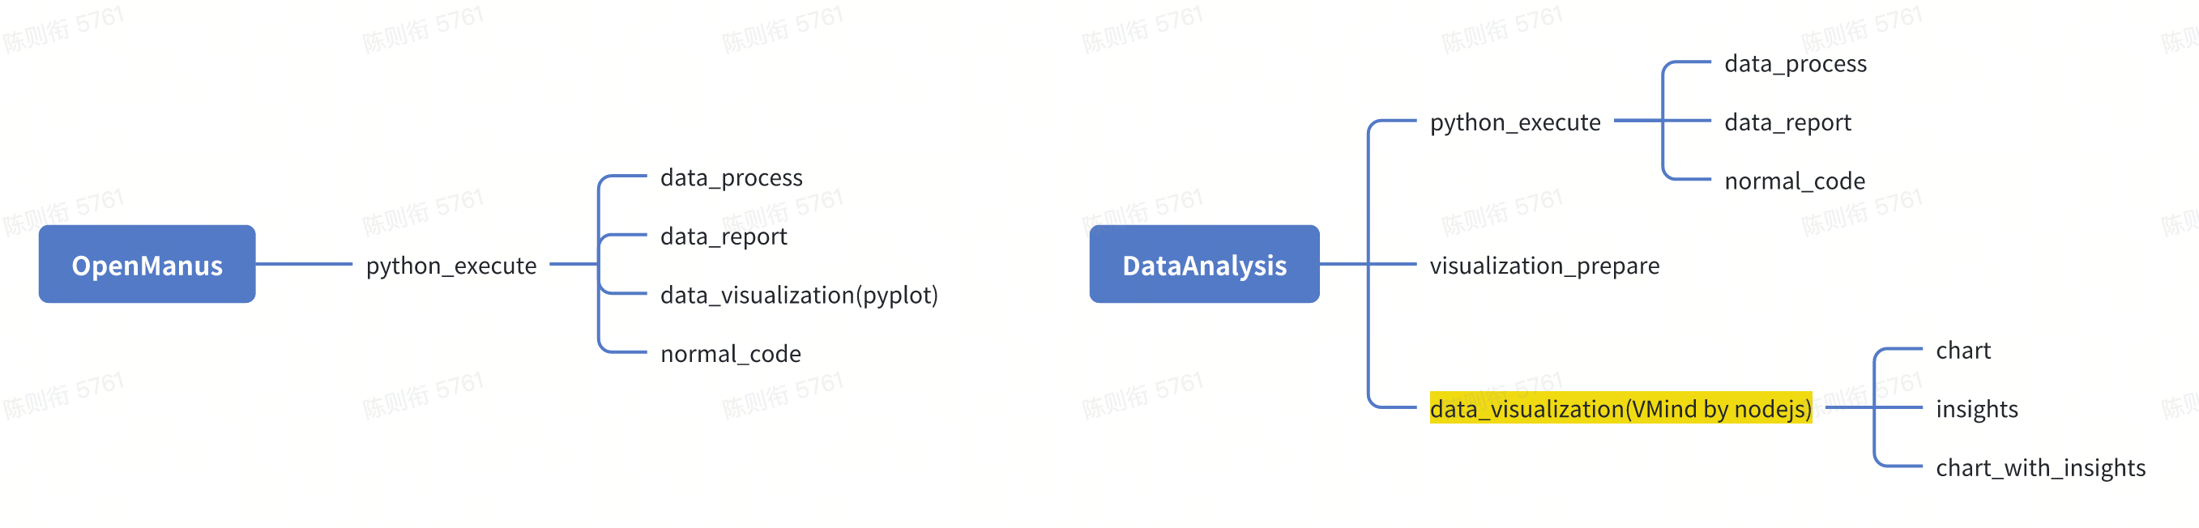Select the chart leaf node
2199x528 pixels.
coord(1962,350)
